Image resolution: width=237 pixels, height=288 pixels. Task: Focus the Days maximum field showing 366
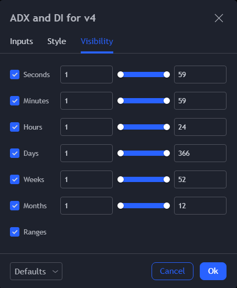tap(200, 153)
